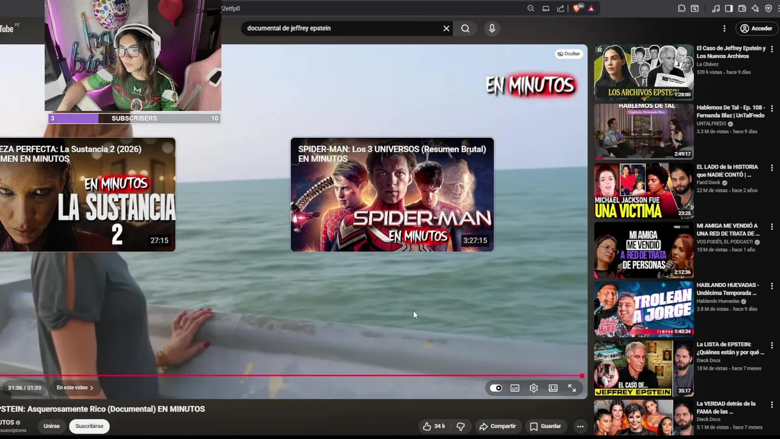Open the Brave Rewards triangle icon
Screen dimensions: 780x439
click(590, 9)
